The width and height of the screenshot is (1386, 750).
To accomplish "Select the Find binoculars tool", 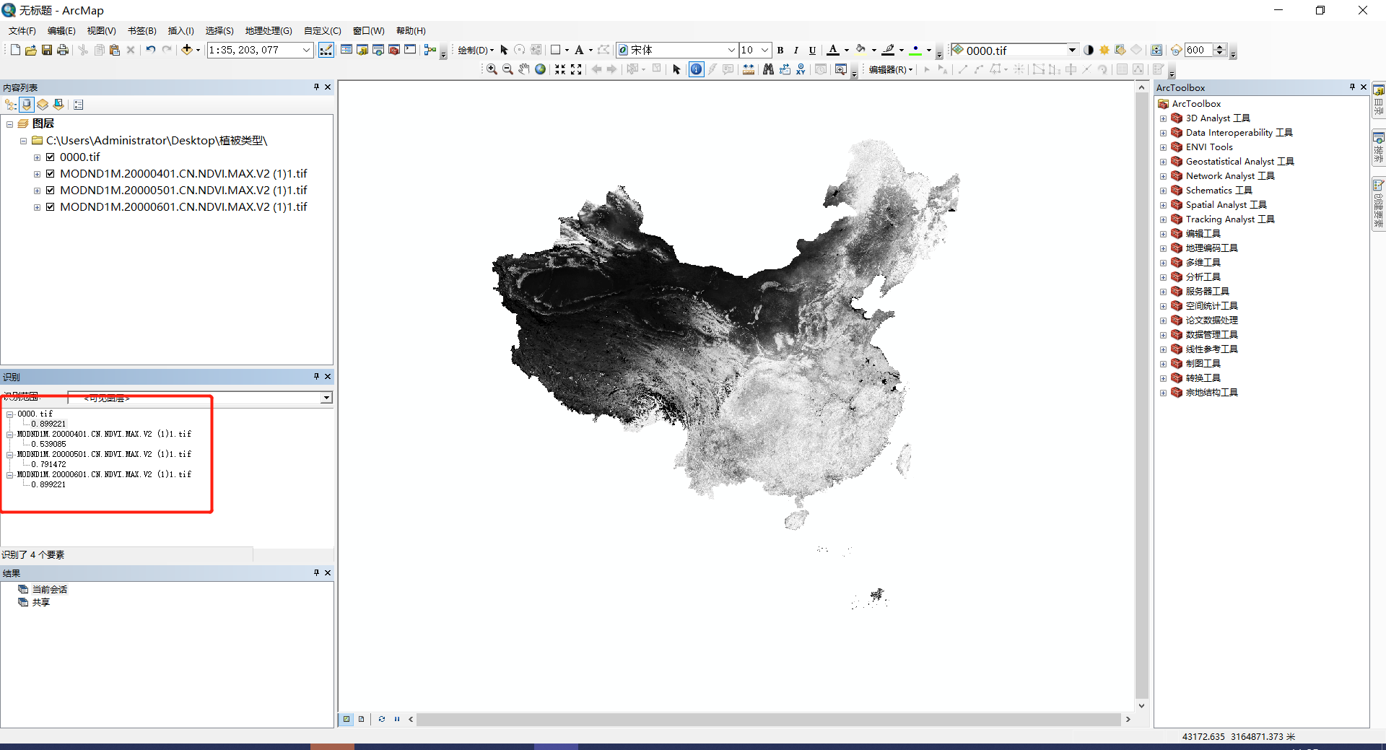I will [768, 69].
